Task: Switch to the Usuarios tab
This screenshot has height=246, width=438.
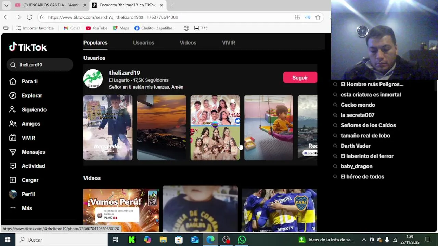Action: point(144,43)
